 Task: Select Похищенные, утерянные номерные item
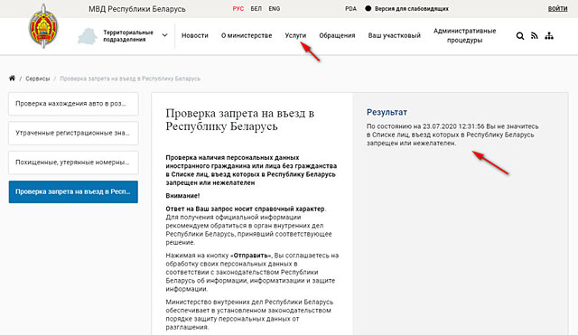click(73, 163)
